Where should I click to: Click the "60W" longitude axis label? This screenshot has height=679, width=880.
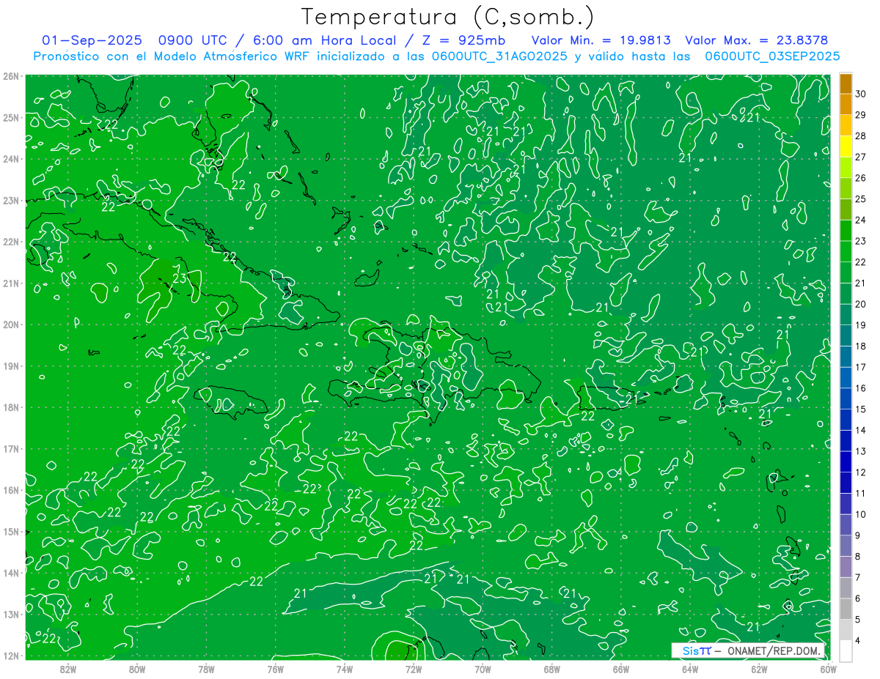(828, 668)
